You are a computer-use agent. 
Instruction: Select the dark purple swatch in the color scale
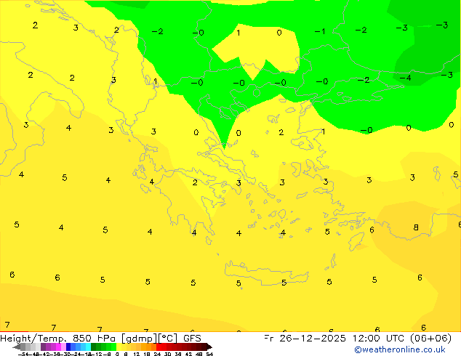click(x=43, y=347)
